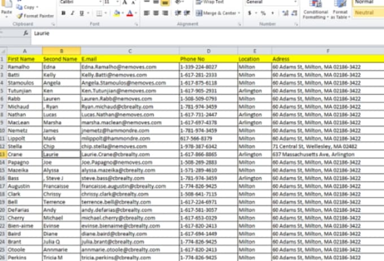
Task: Click cell 'Edna.Ramalho@nemoves.com'
Action: click(x=130, y=67)
